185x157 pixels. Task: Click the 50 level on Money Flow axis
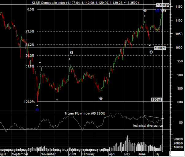(x=181, y=123)
